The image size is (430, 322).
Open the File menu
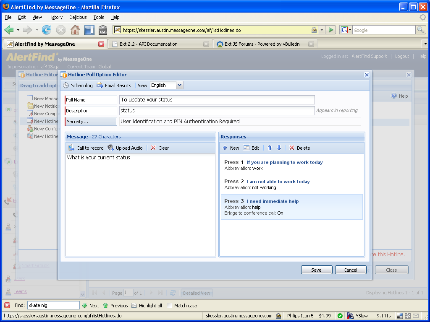pos(8,17)
